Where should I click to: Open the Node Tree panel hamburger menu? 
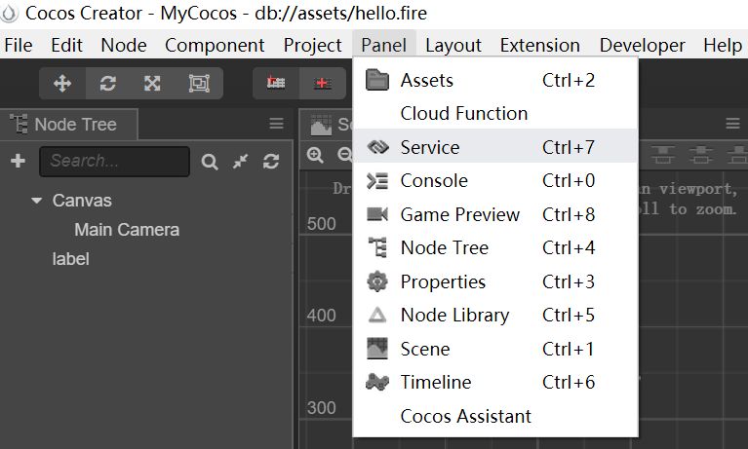[x=276, y=124]
